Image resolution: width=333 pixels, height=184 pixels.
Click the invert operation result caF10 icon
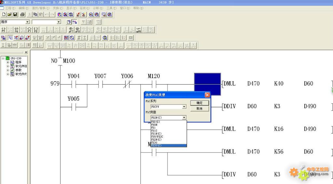tap(139, 30)
